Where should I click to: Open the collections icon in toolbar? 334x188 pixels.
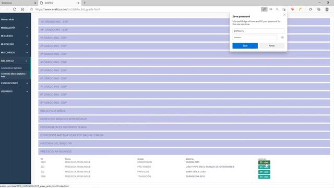pos(319,9)
